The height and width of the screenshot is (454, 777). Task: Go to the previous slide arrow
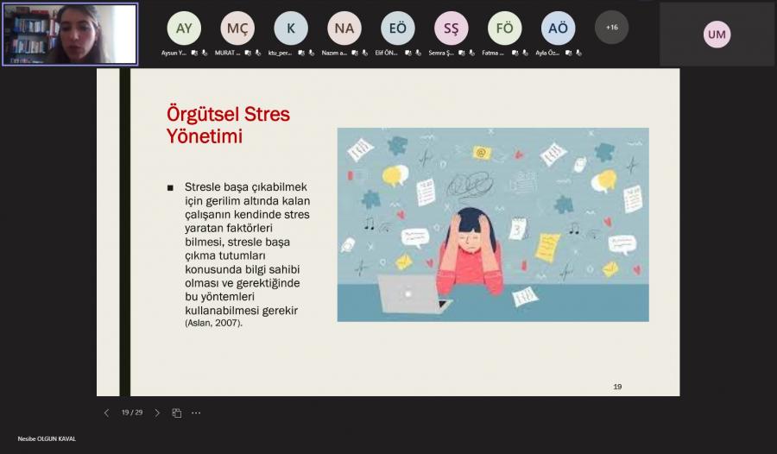click(x=106, y=413)
